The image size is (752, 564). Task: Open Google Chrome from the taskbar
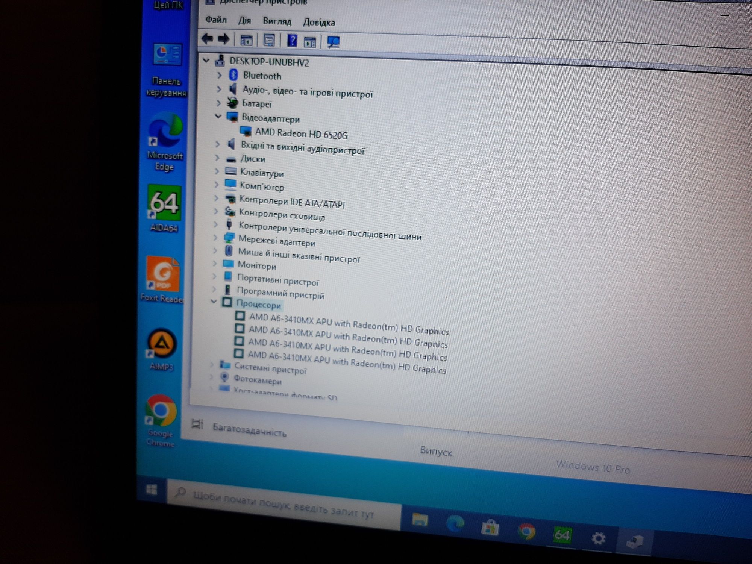(526, 531)
